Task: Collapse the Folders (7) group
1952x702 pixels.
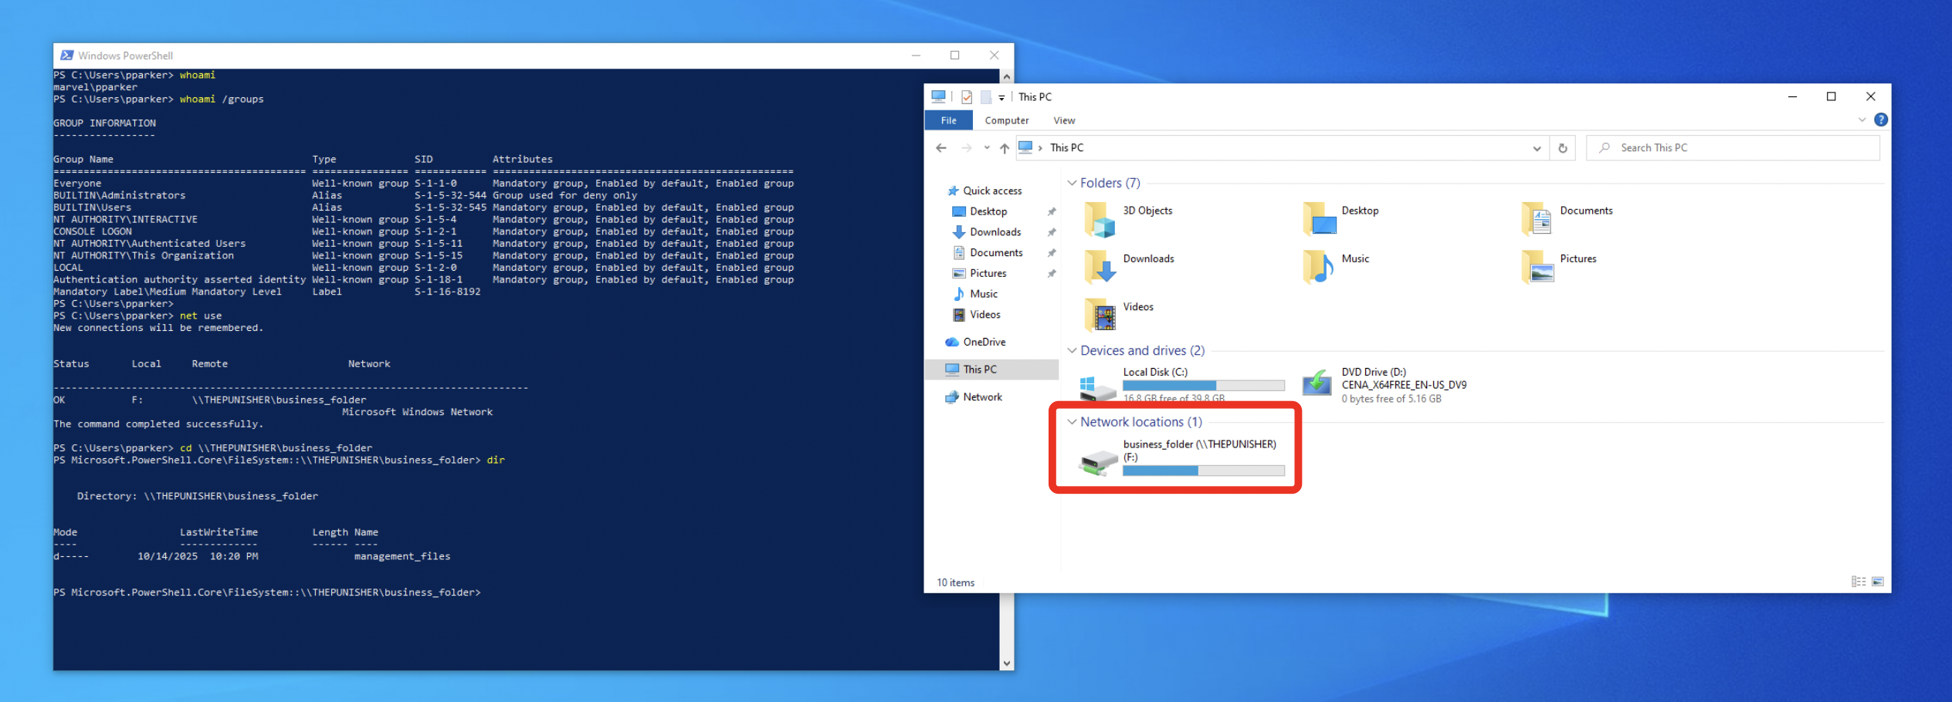Action: (x=1072, y=183)
